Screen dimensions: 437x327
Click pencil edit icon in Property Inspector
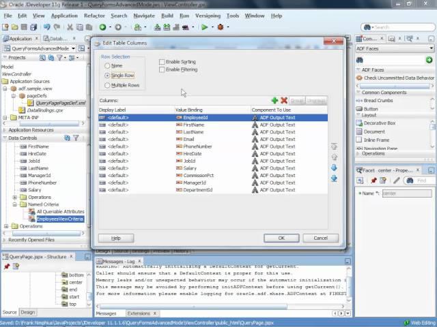pyautogui.click(x=396, y=181)
